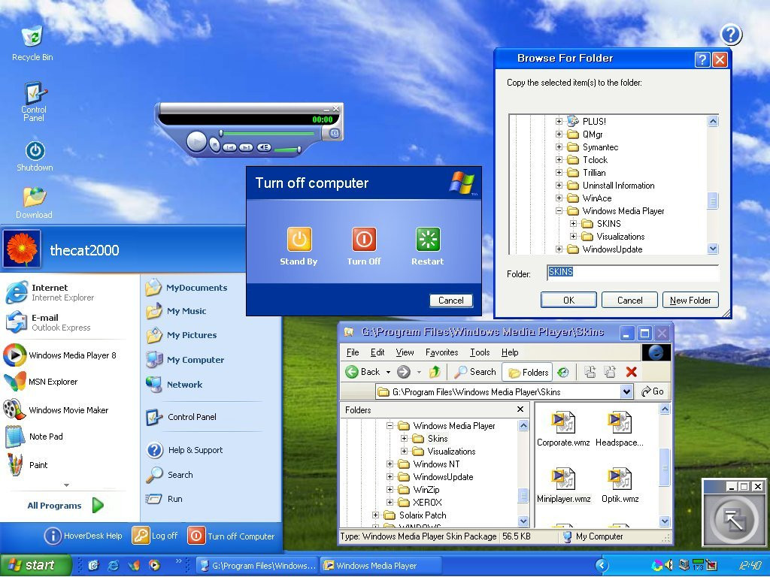Click the History icon in Explorer toolbar
Viewport: 770px width, 577px height.
[x=563, y=373]
